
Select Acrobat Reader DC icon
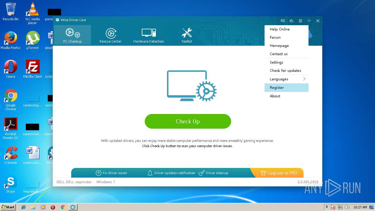(x=11, y=128)
